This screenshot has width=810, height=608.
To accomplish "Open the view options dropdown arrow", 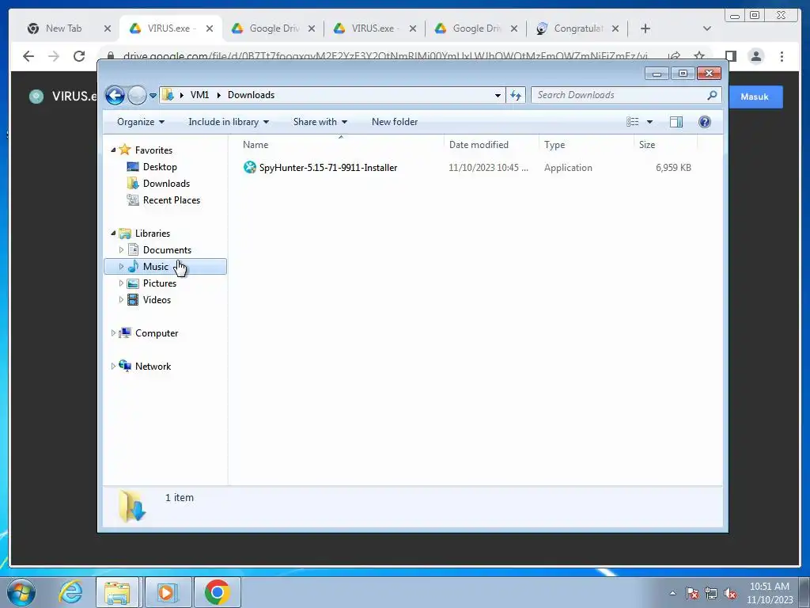I will [x=650, y=122].
